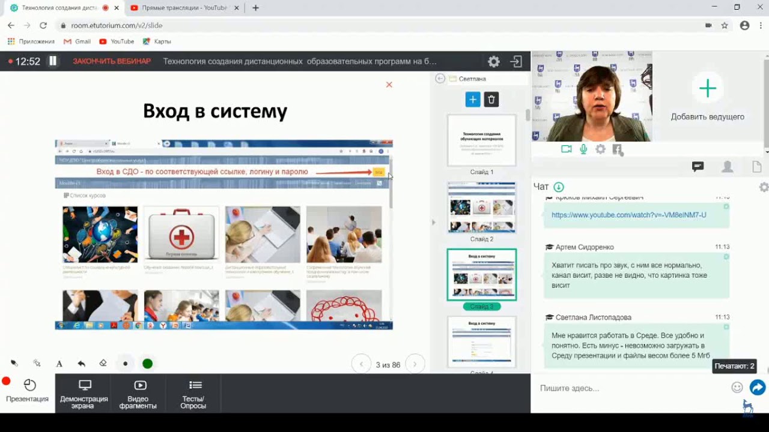Toggle the presenter camera icon
Viewport: 769px width, 432px height.
coord(566,149)
